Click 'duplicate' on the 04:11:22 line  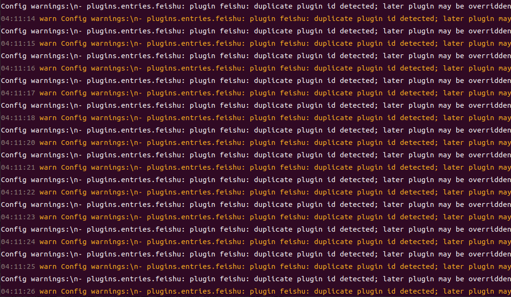[x=333, y=192]
